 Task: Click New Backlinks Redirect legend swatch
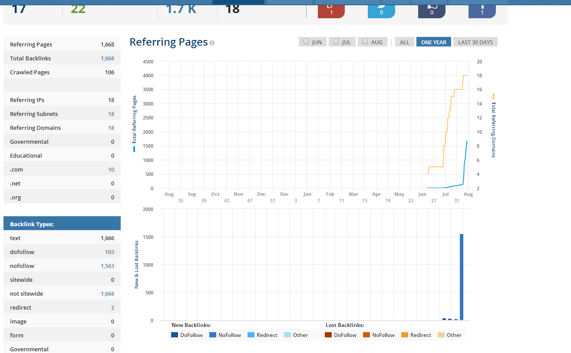251,335
